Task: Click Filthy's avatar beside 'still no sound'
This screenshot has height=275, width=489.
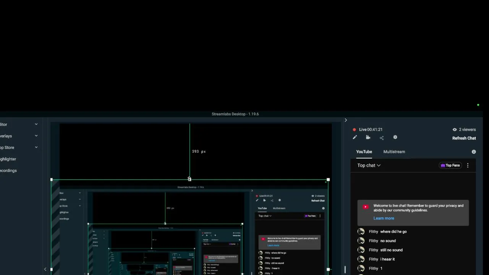Action: (361, 250)
